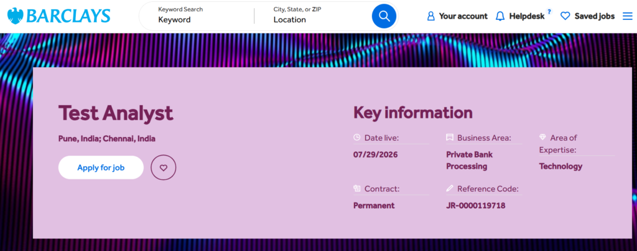This screenshot has height=251, width=637.
Task: Apply for the Test Analyst job
Action: point(101,168)
